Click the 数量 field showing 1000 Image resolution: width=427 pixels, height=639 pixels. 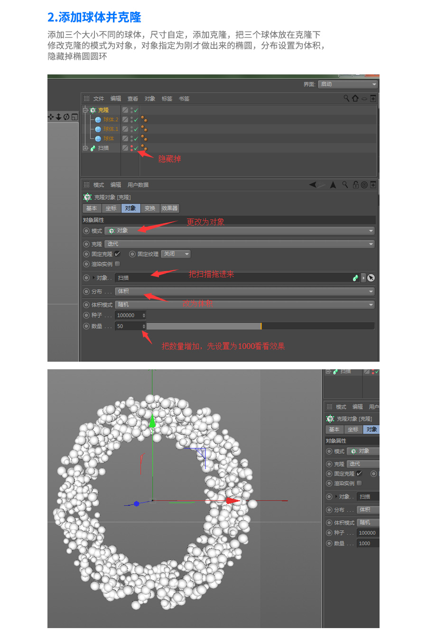pos(368,544)
